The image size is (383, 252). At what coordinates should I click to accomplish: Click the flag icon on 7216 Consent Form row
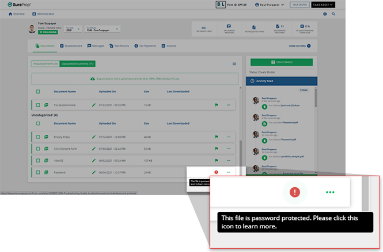tap(216, 149)
